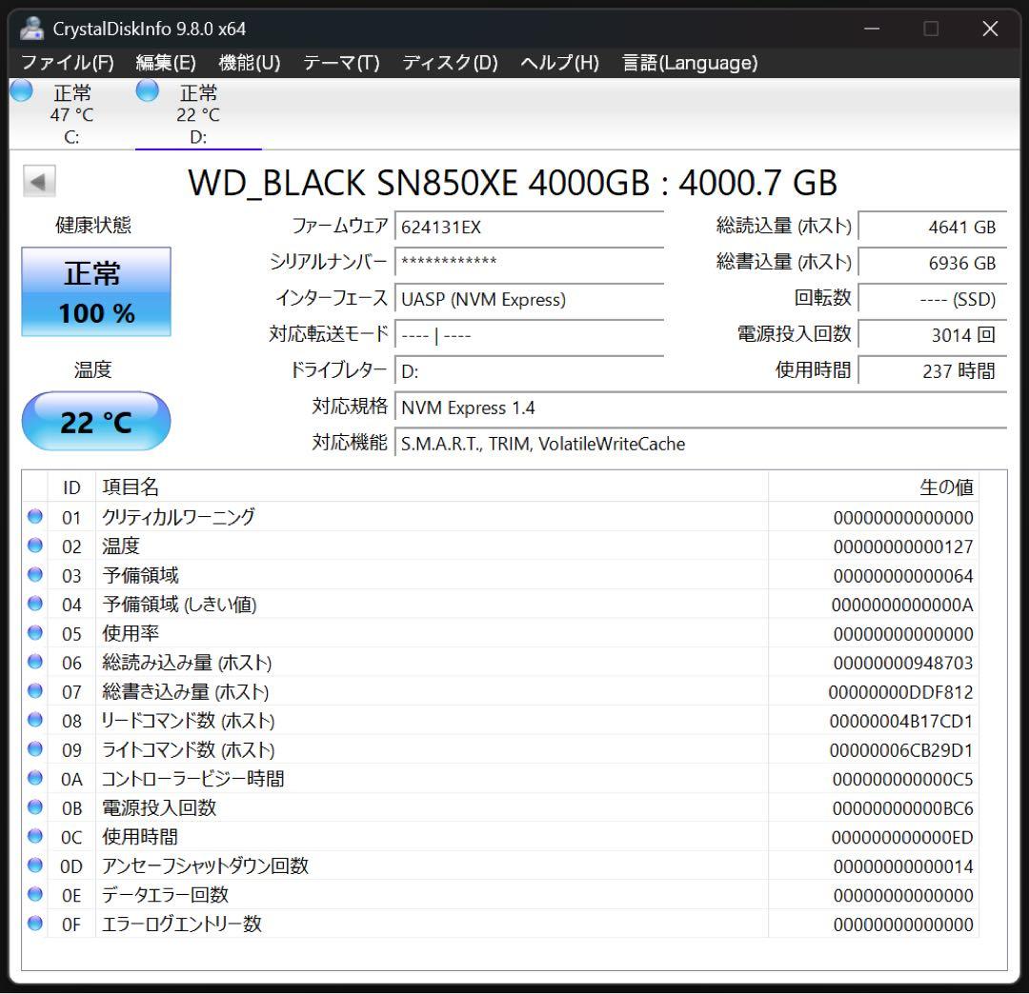Click the total host reads 4641 GB field
The width and height of the screenshot is (1029, 994).
click(x=933, y=227)
